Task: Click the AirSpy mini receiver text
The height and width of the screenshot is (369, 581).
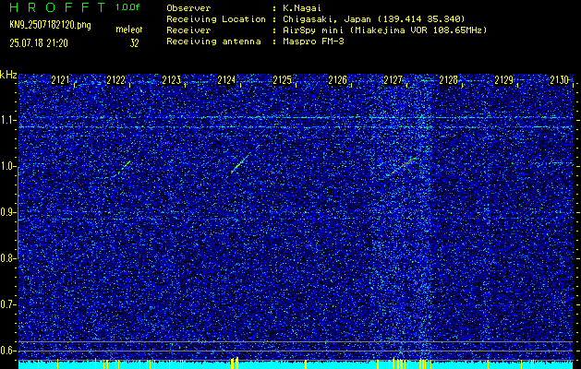Action: (x=384, y=30)
